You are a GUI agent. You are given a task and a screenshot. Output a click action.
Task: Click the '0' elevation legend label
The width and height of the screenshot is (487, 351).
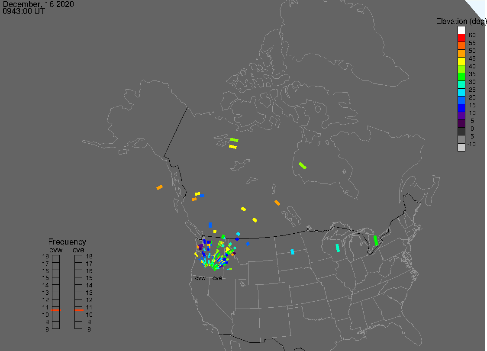[x=472, y=129]
